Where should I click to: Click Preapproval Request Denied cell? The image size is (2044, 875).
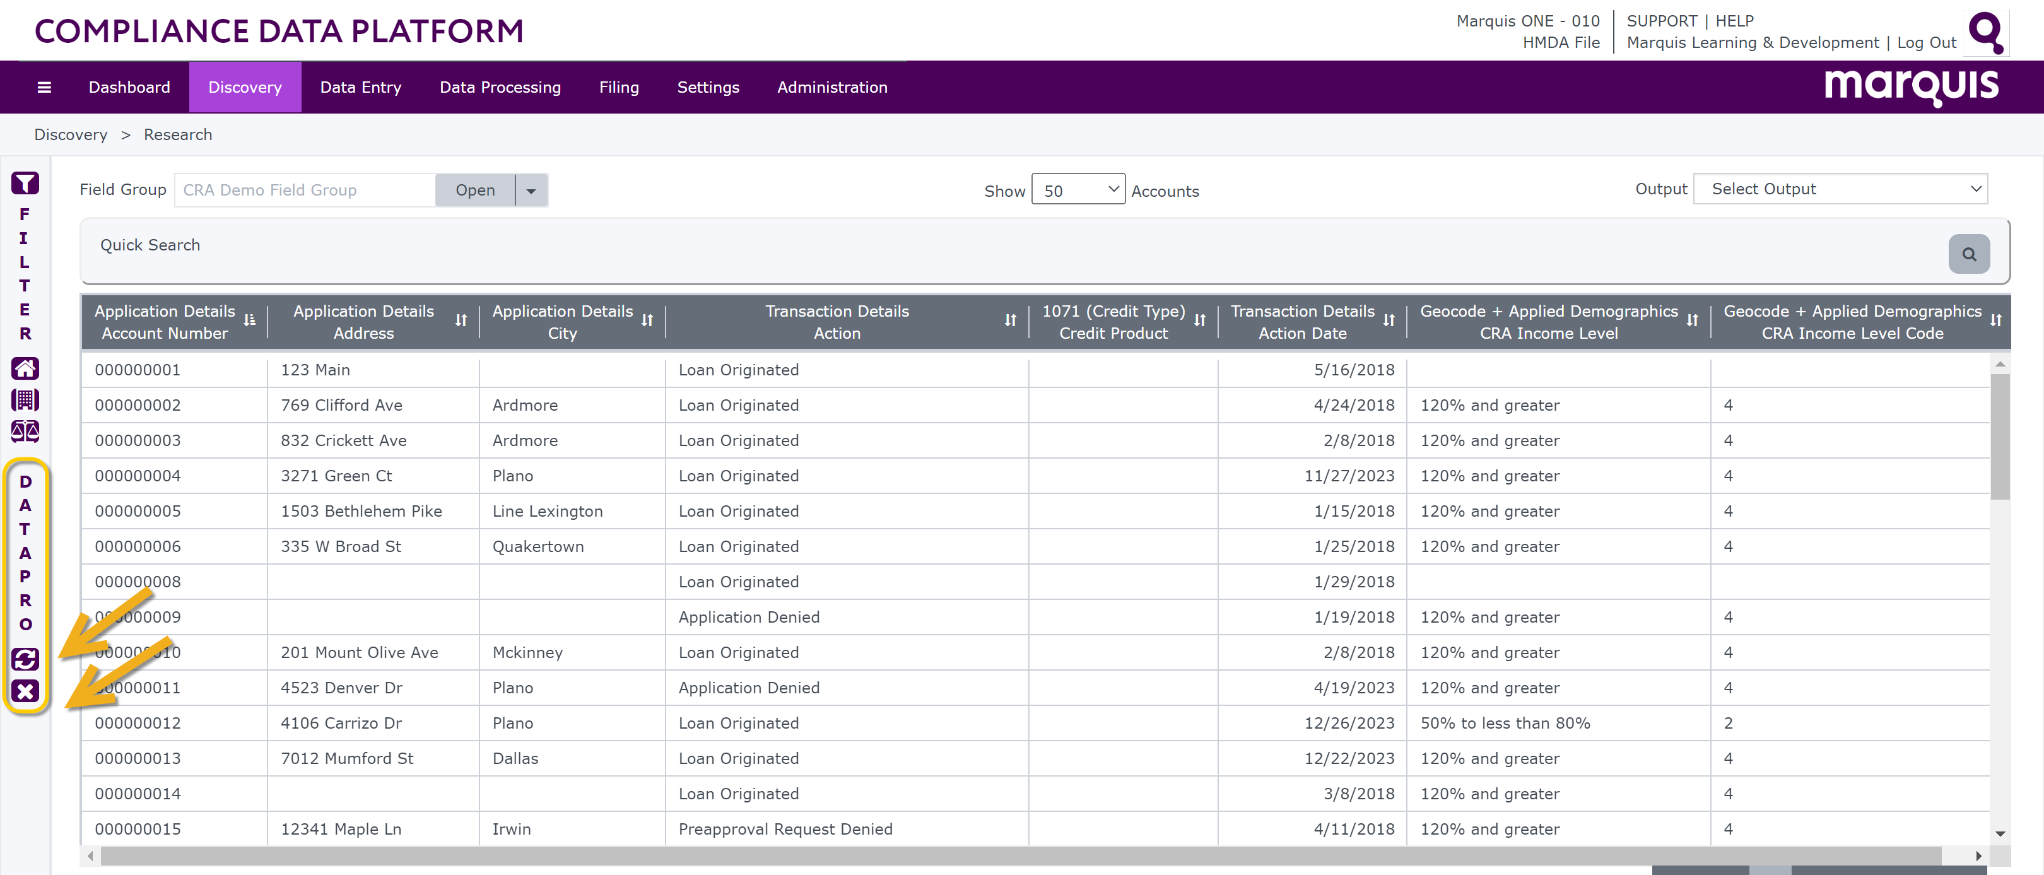(x=785, y=829)
